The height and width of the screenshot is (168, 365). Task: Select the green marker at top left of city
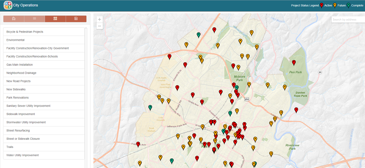coord(199,35)
